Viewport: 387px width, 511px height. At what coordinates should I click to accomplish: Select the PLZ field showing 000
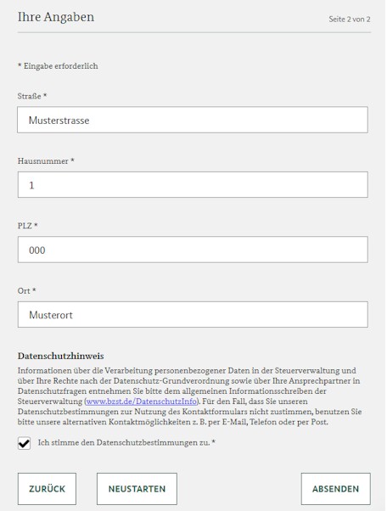tap(193, 250)
